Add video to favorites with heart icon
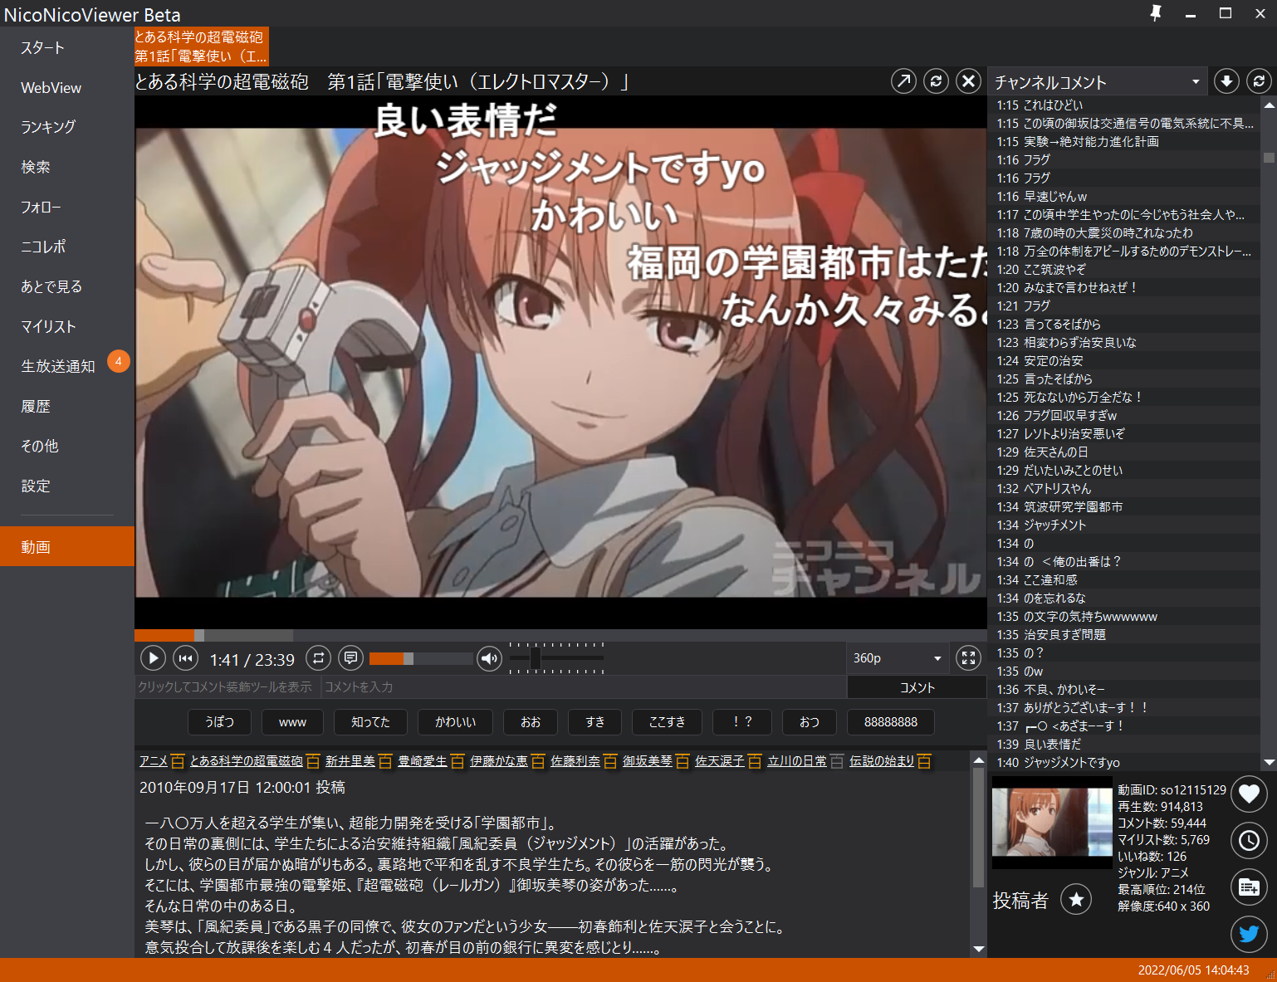 pos(1249,794)
